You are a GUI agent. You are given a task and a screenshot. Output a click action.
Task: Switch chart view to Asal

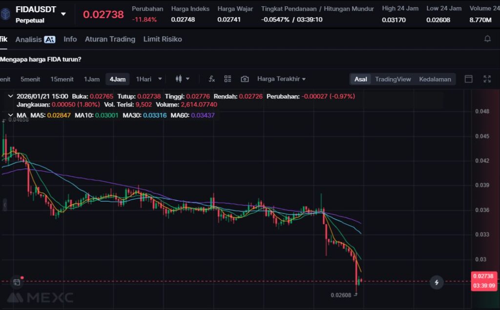(x=361, y=79)
